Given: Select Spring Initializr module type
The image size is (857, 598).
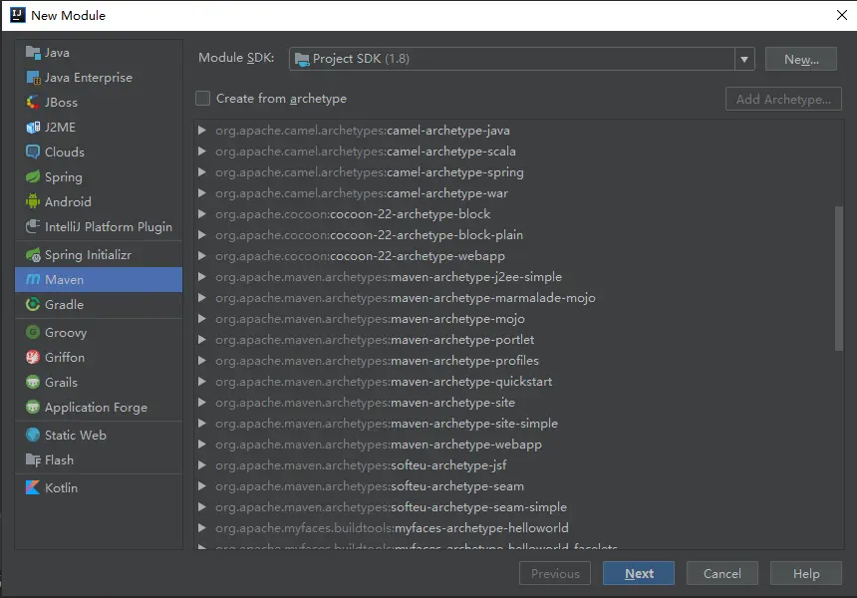Looking at the screenshot, I should 88,255.
